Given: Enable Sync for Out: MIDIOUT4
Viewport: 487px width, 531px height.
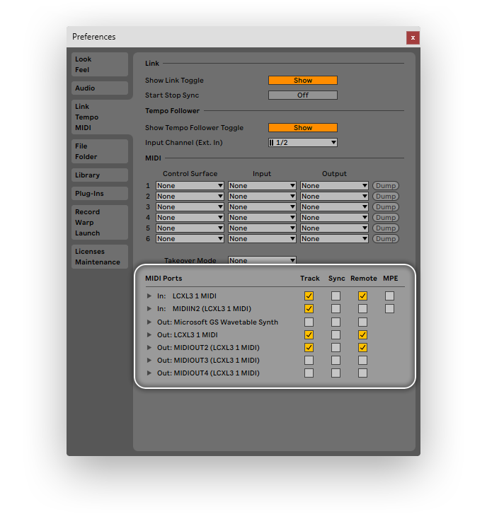Looking at the screenshot, I should 336,373.
